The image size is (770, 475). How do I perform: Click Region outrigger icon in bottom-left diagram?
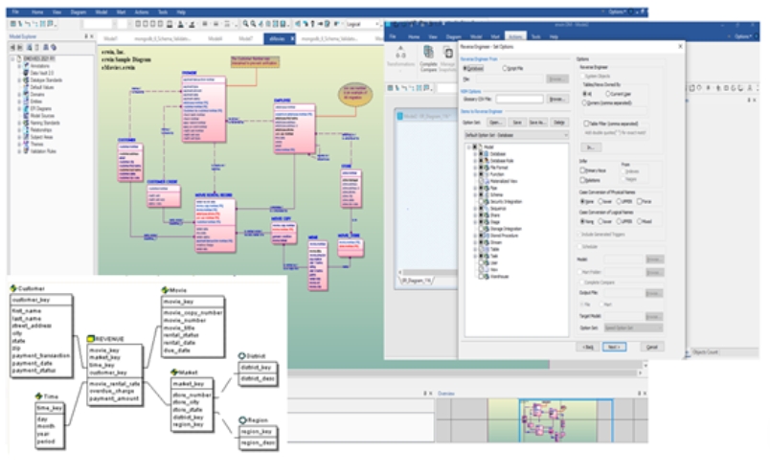coord(242,420)
